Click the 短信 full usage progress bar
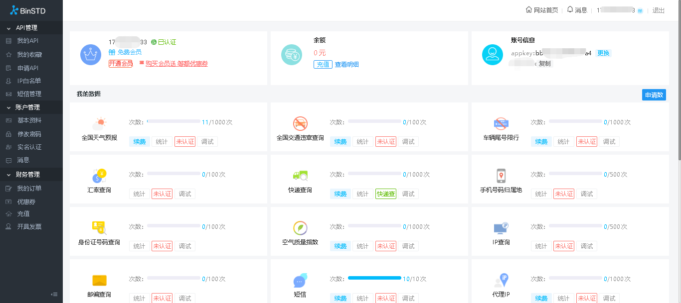Image resolution: width=681 pixels, height=303 pixels. tap(374, 278)
